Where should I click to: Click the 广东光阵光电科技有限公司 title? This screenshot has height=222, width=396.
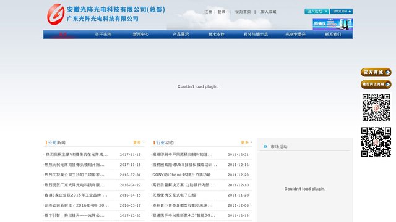click(x=103, y=18)
